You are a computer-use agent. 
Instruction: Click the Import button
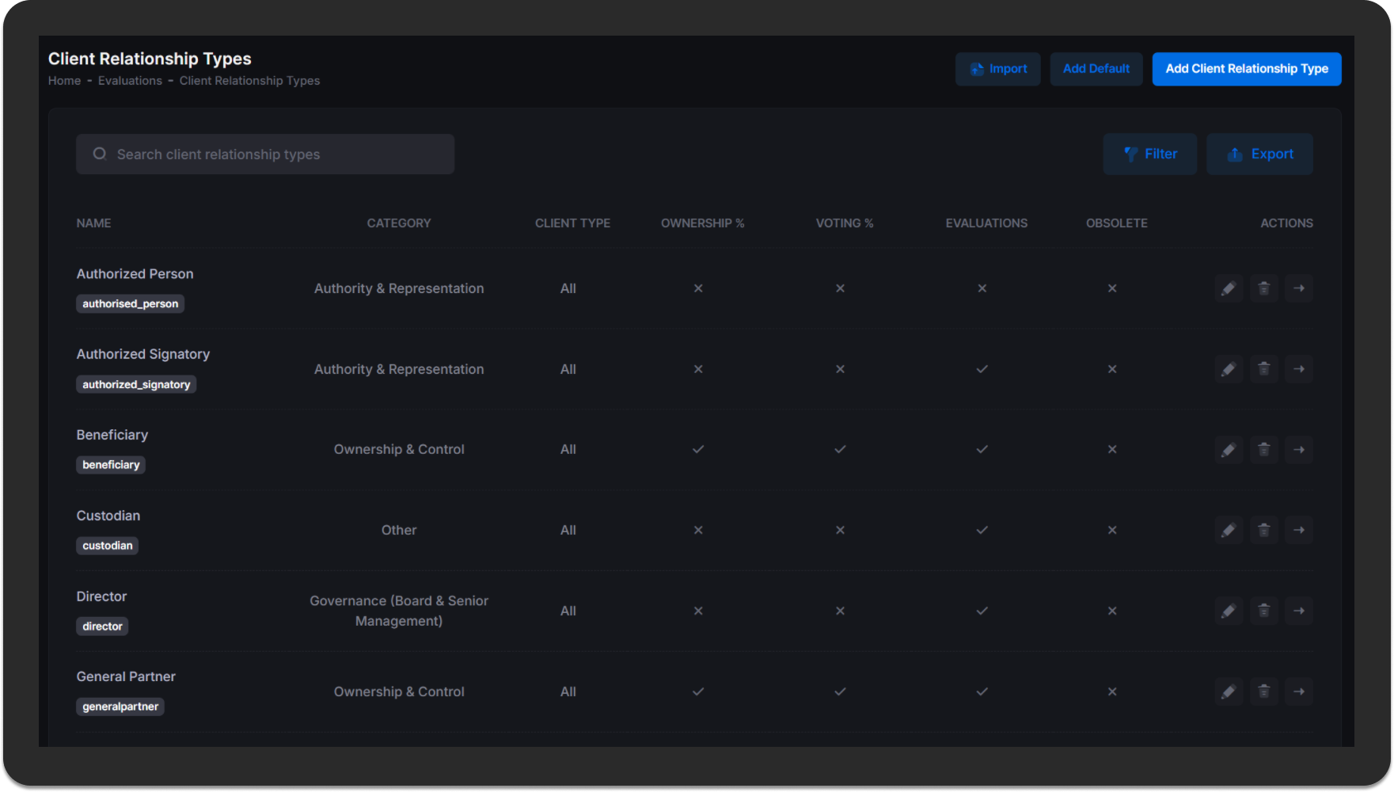(x=997, y=69)
